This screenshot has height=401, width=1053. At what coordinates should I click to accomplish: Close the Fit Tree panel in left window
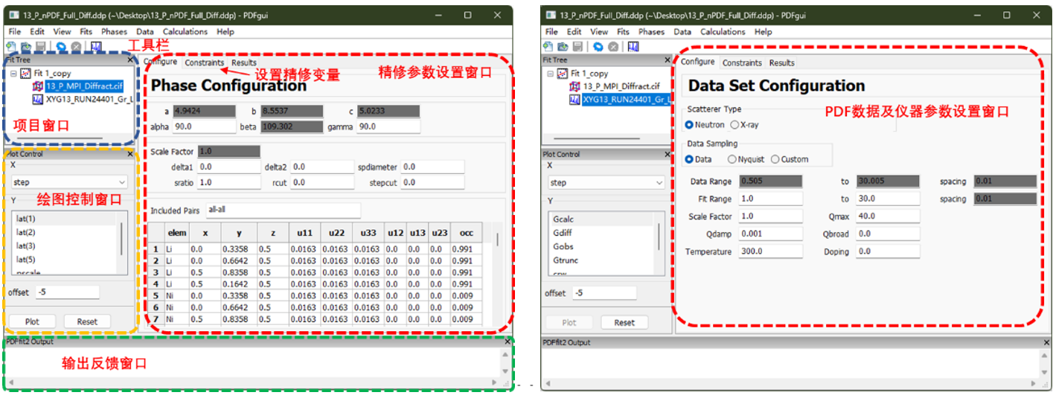coord(131,60)
